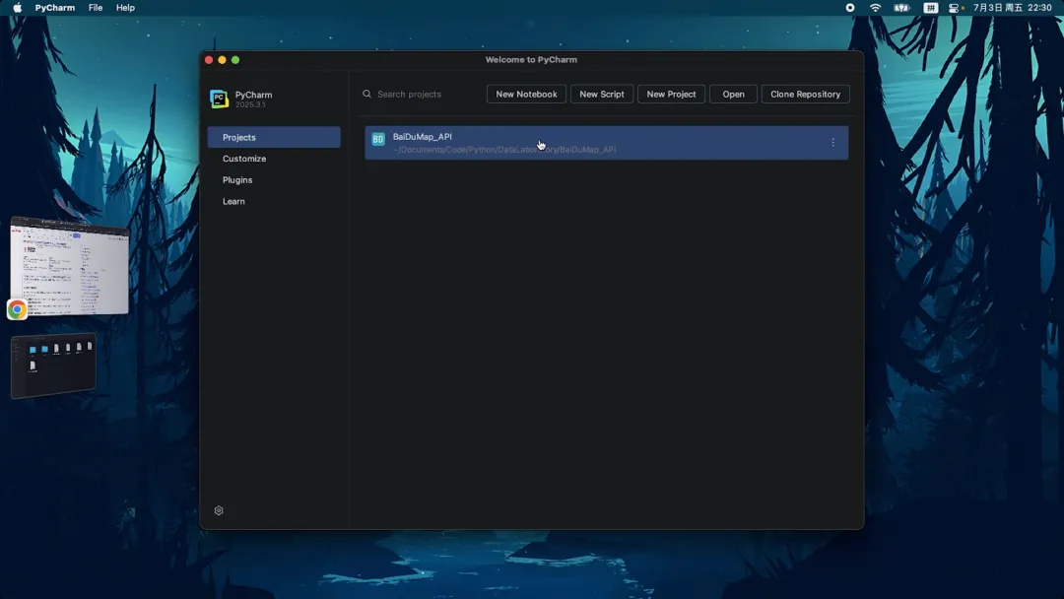The height and width of the screenshot is (599, 1064).
Task: Select the BaiDuMap_API project name
Action: point(422,136)
